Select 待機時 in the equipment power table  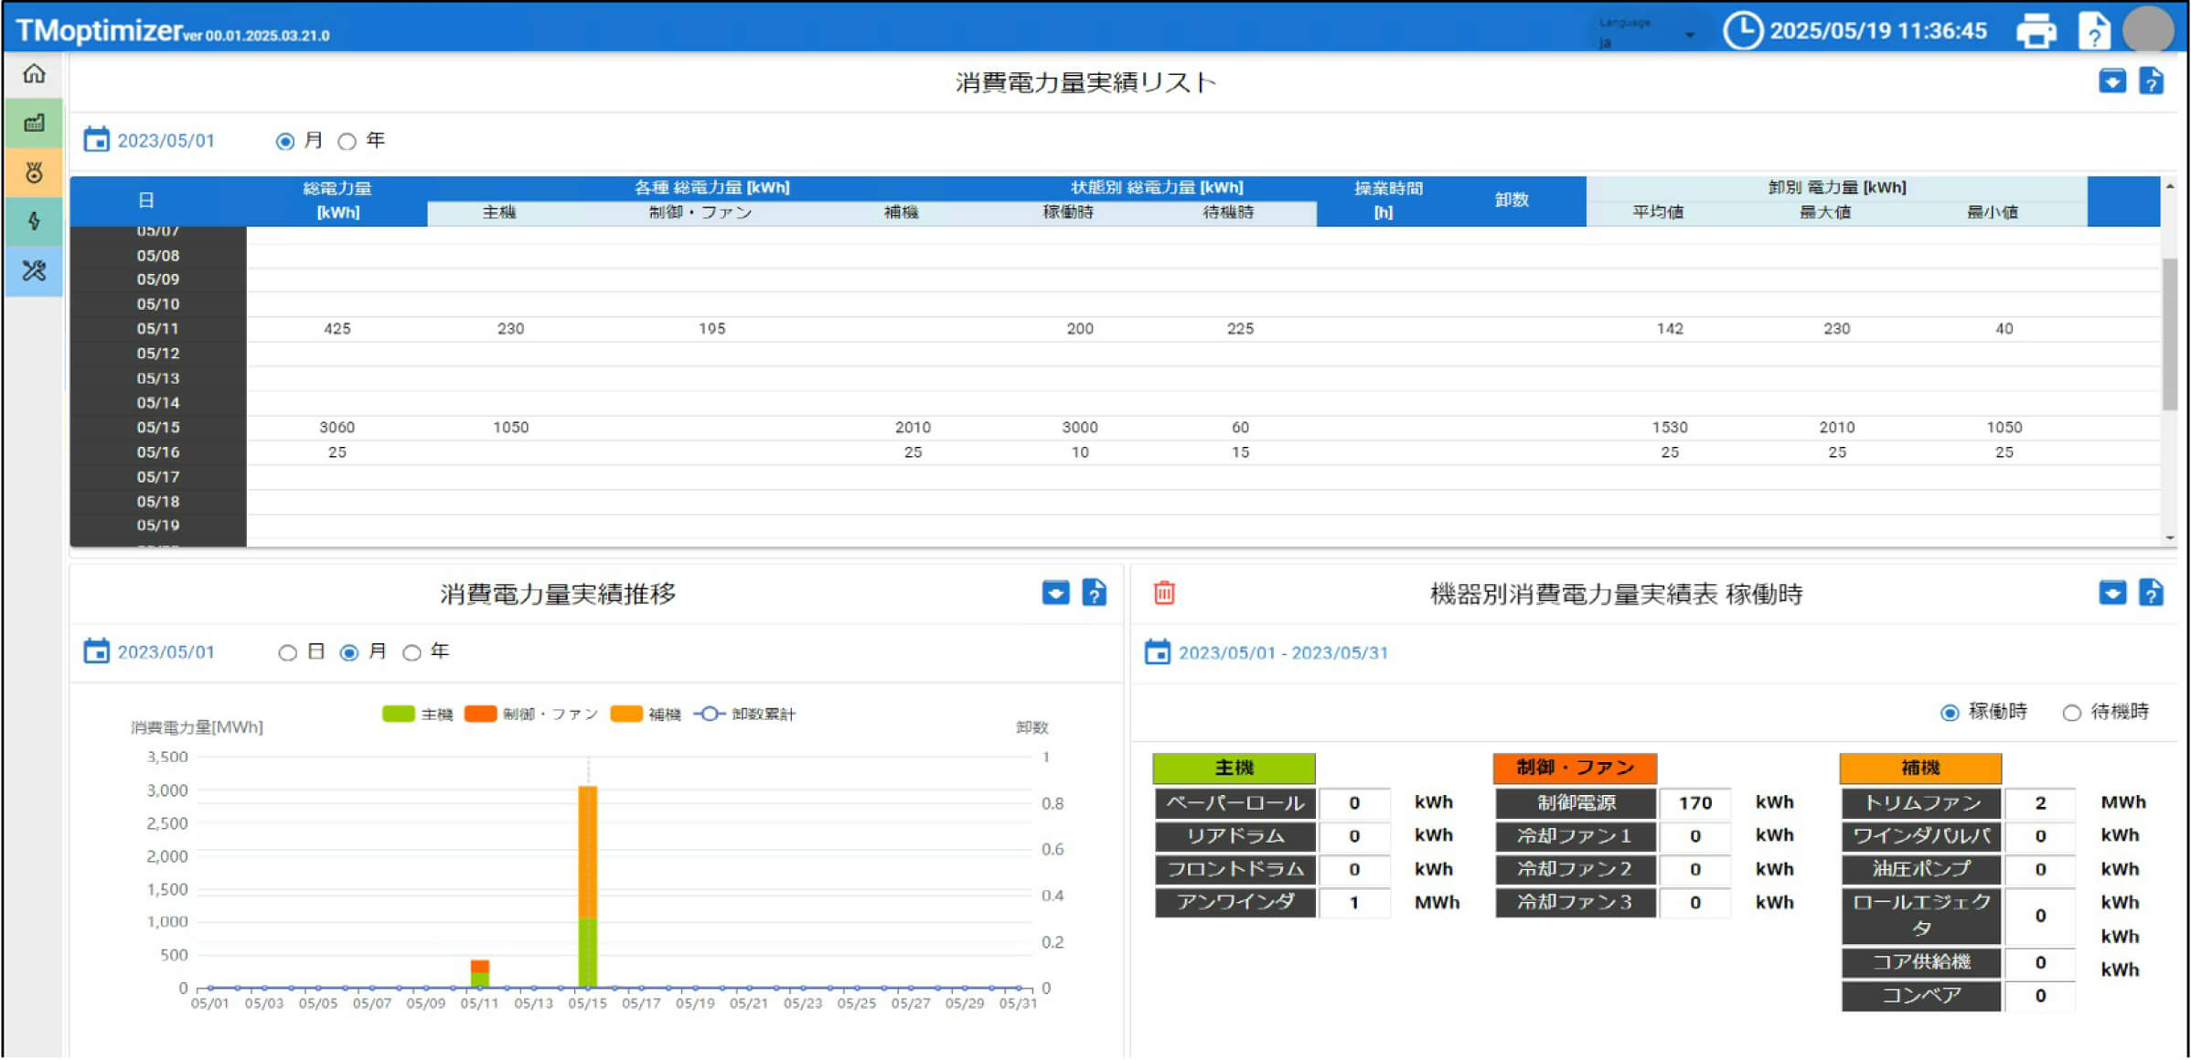click(2073, 712)
